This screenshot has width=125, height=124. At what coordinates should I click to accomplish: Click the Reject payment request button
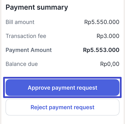pos(63,107)
